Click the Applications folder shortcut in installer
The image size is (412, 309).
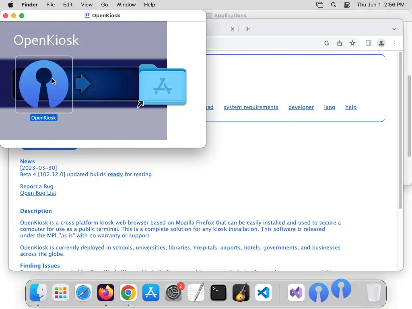point(163,85)
